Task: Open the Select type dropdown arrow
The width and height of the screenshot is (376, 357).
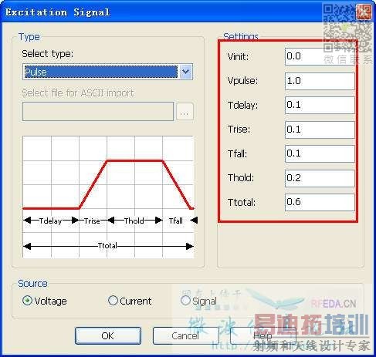Action: [x=185, y=72]
